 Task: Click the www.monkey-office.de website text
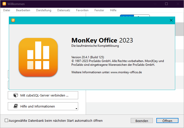126,72
